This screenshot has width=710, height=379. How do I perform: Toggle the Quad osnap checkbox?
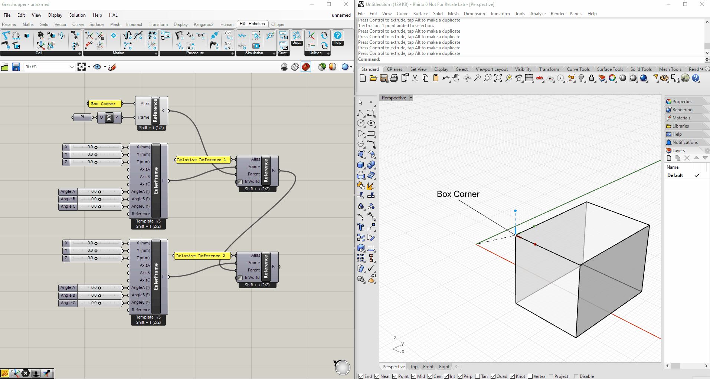[493, 376]
